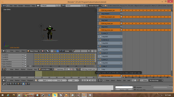Collapse the tag_torso NLA tree entry
Viewport: 174px width, 97px height.
click(x=98, y=27)
